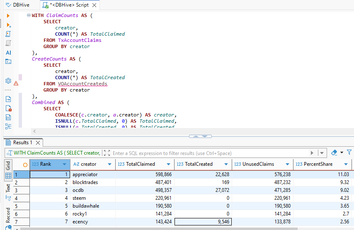The width and height of the screenshot is (354, 230).
Task: Run the SQL statement in a new tab
Action: pos(9,25)
